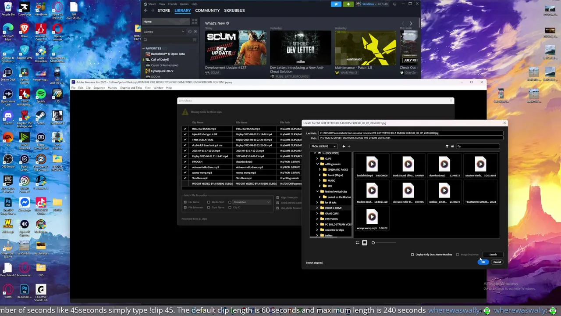Open the Spotify desktop shortcut
The height and width of the screenshot is (316, 561).
point(41,96)
